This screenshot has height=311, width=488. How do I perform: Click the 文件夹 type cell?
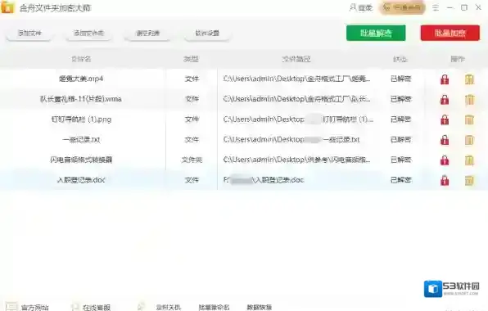coord(192,160)
